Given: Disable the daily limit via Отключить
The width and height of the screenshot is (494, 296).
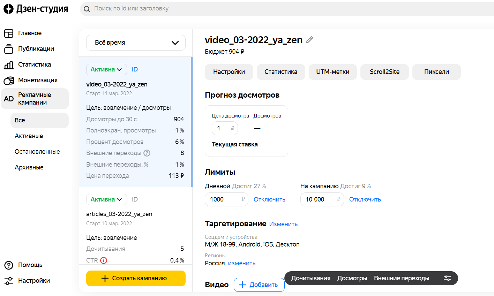Looking at the screenshot, I should (x=269, y=199).
